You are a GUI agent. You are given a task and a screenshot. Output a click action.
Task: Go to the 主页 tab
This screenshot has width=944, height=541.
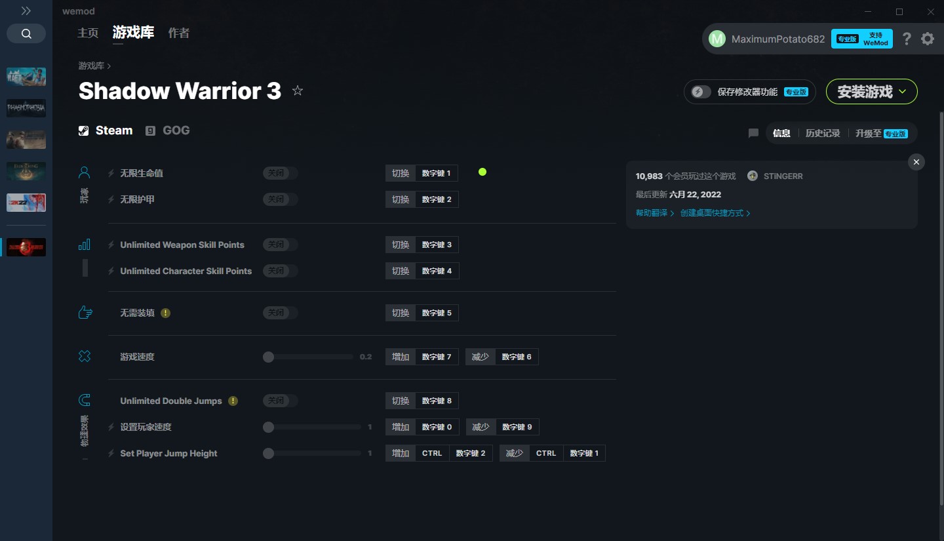(x=88, y=33)
